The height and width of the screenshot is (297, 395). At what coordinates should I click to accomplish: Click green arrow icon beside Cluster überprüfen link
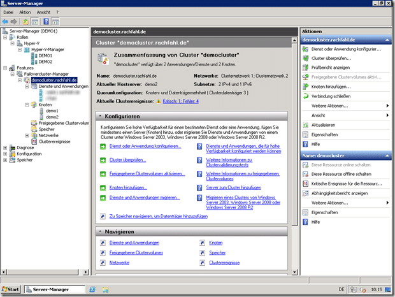103,160
